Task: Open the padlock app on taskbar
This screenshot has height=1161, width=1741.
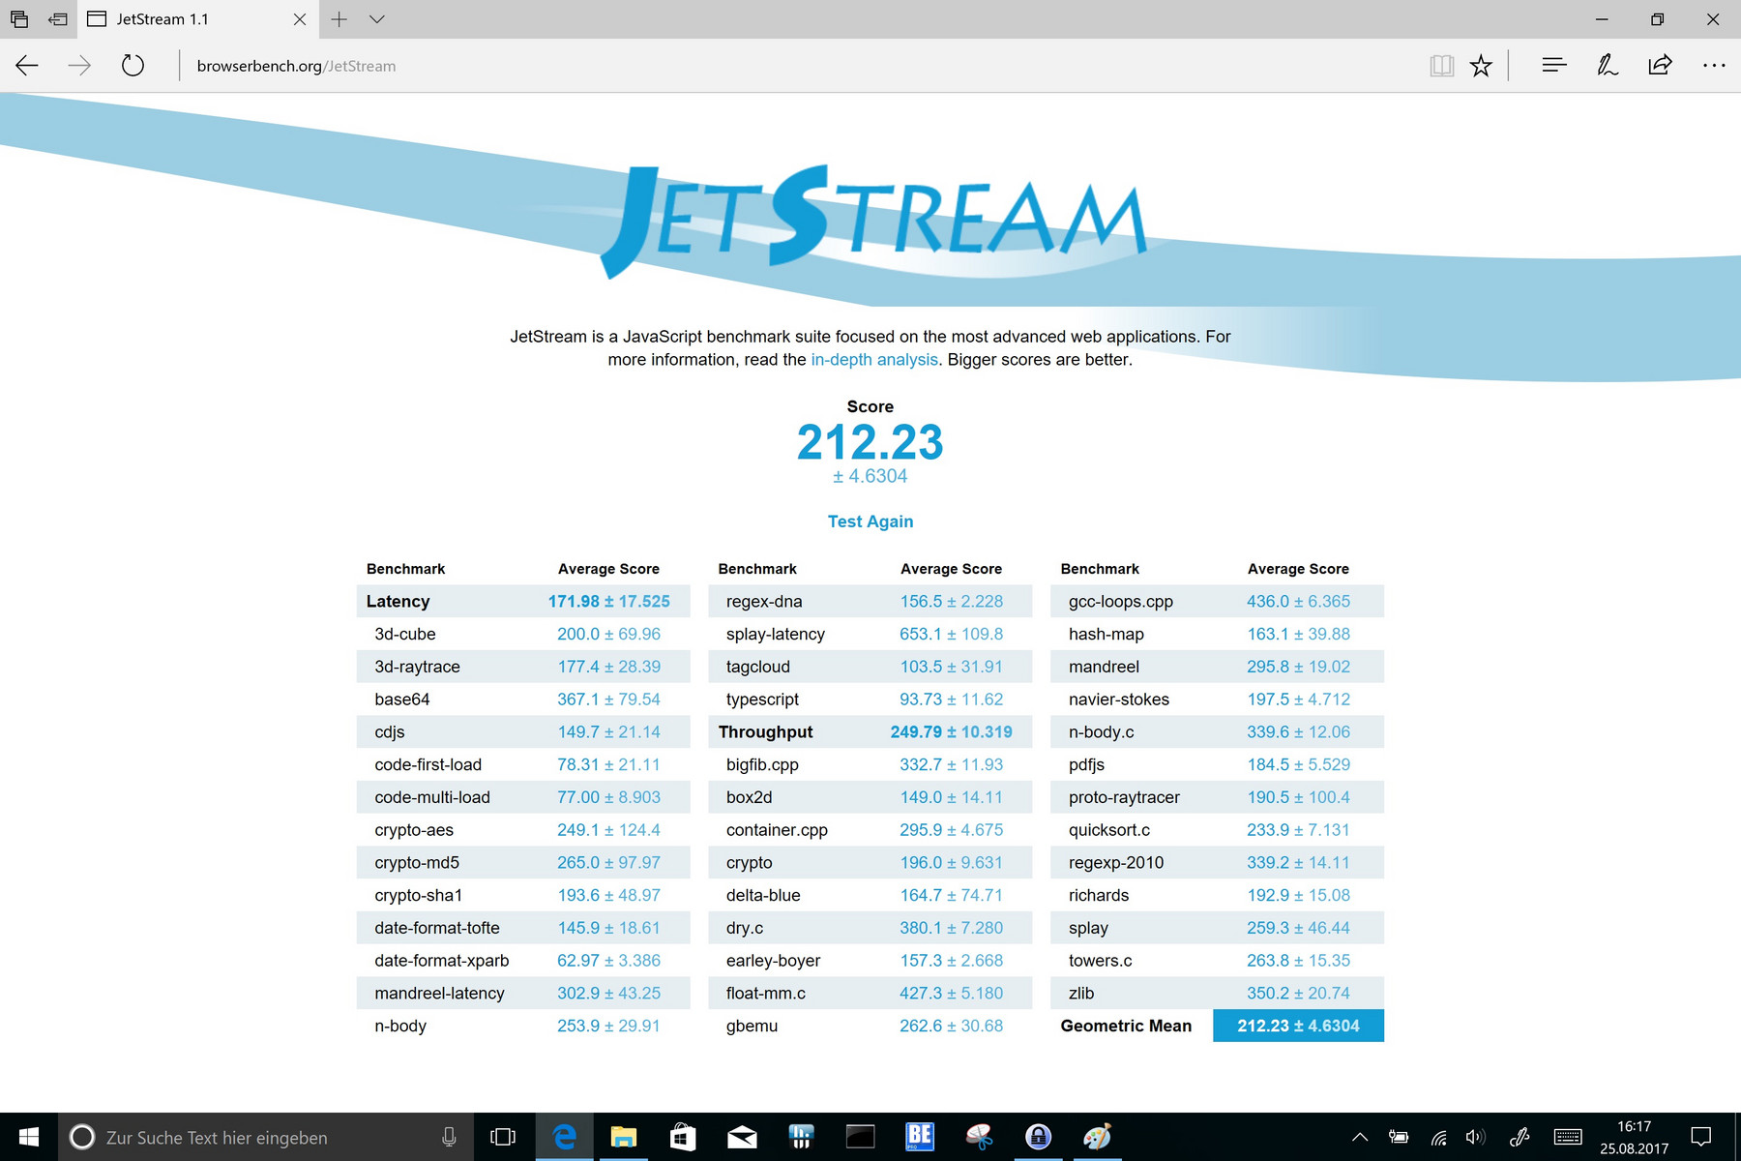Action: tap(1038, 1137)
